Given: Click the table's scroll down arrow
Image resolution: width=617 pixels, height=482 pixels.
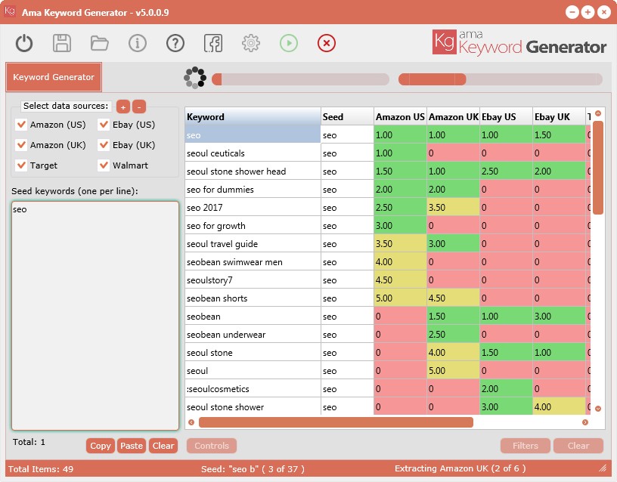Looking at the screenshot, I should coord(597,409).
